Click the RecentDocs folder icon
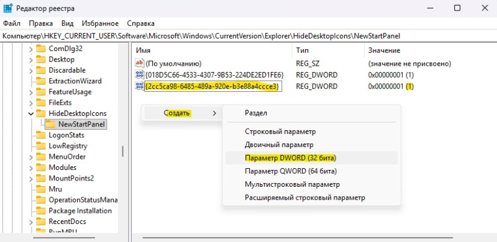The height and width of the screenshot is (242, 497). [x=41, y=222]
